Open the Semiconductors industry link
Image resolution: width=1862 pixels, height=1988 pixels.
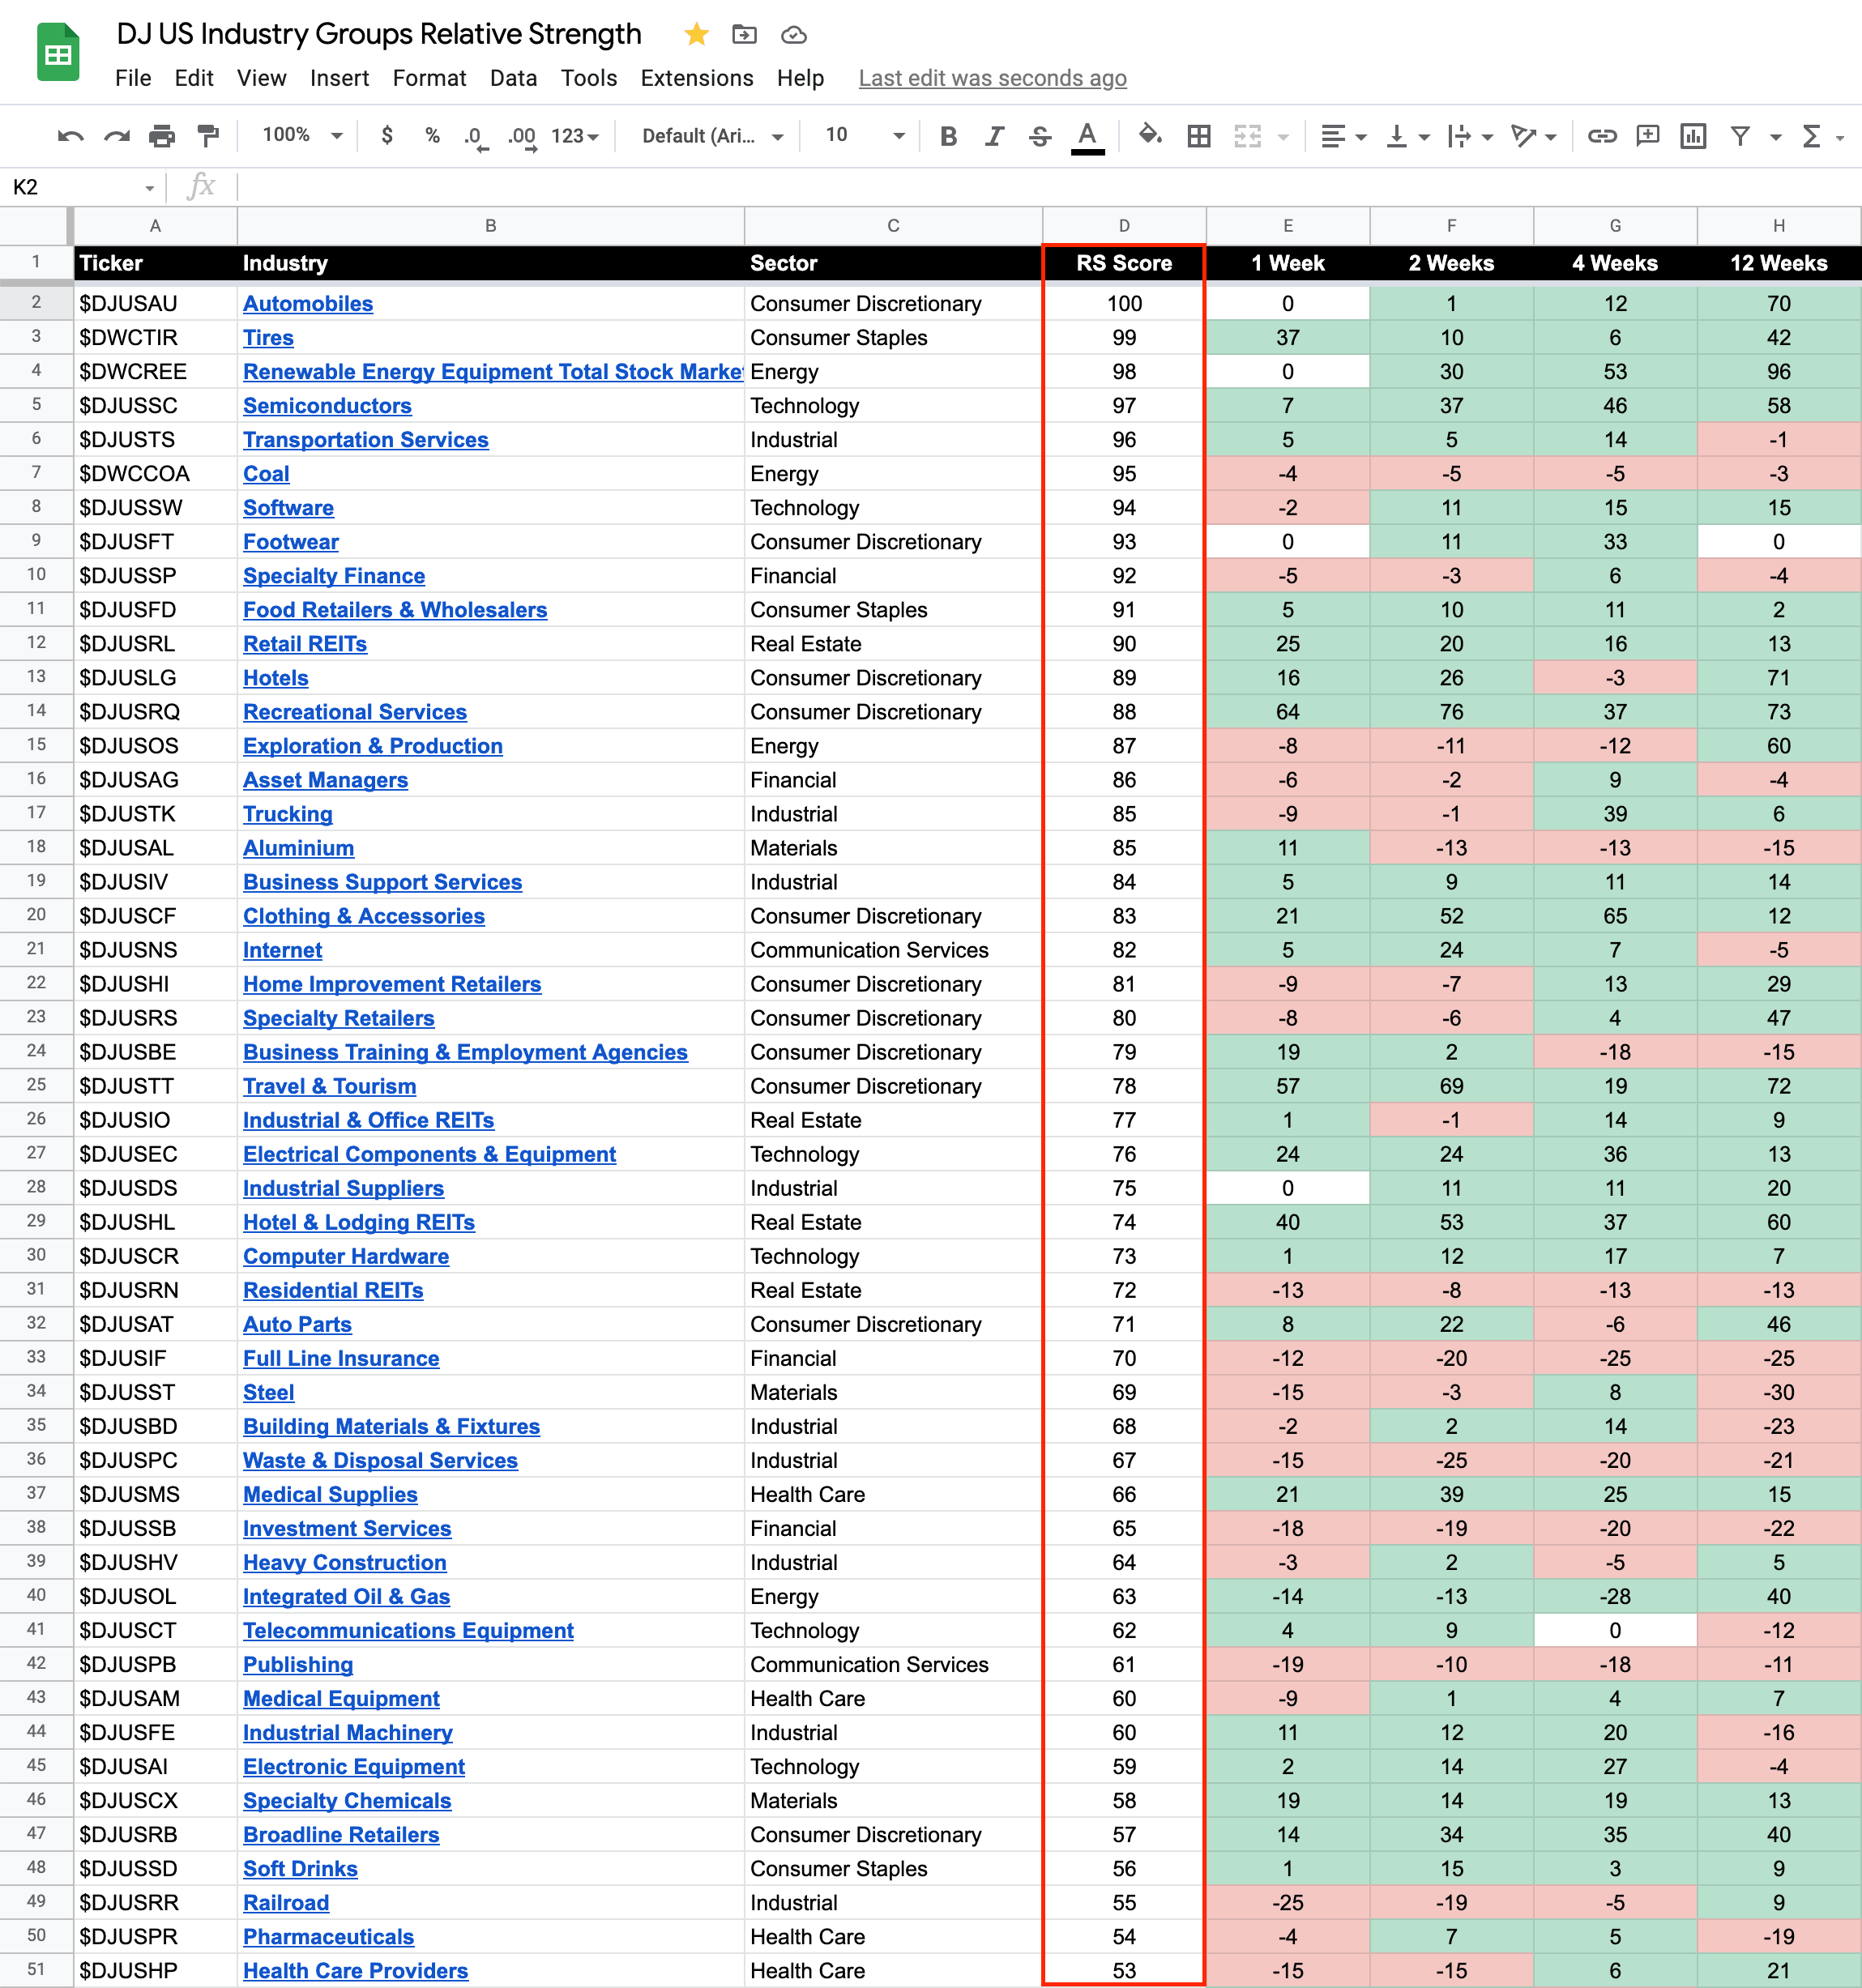[327, 406]
